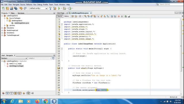
Task: Click the Find Next Occurrence icon
Action: 91,16
